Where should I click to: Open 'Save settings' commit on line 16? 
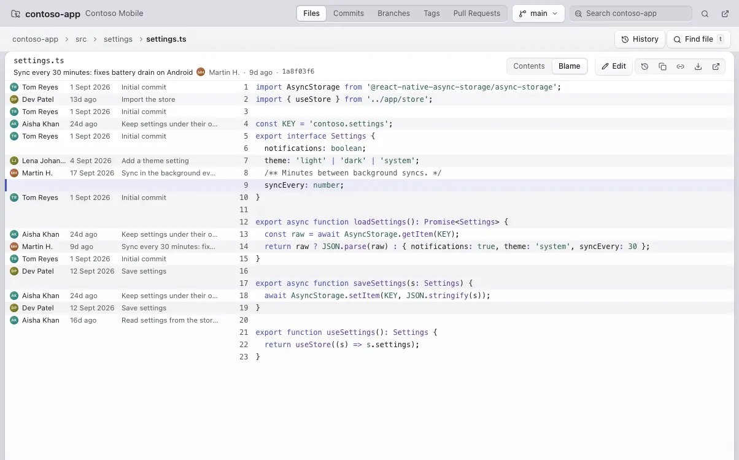(x=144, y=271)
